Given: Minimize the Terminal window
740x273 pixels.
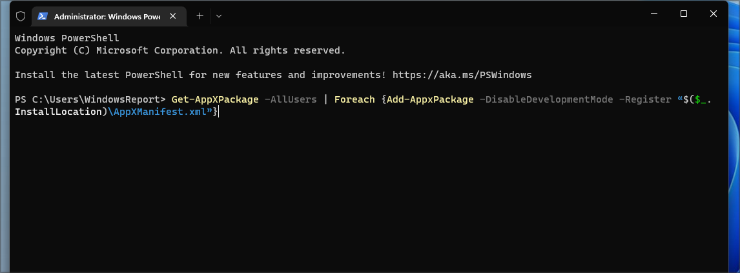Looking at the screenshot, I should [x=654, y=14].
